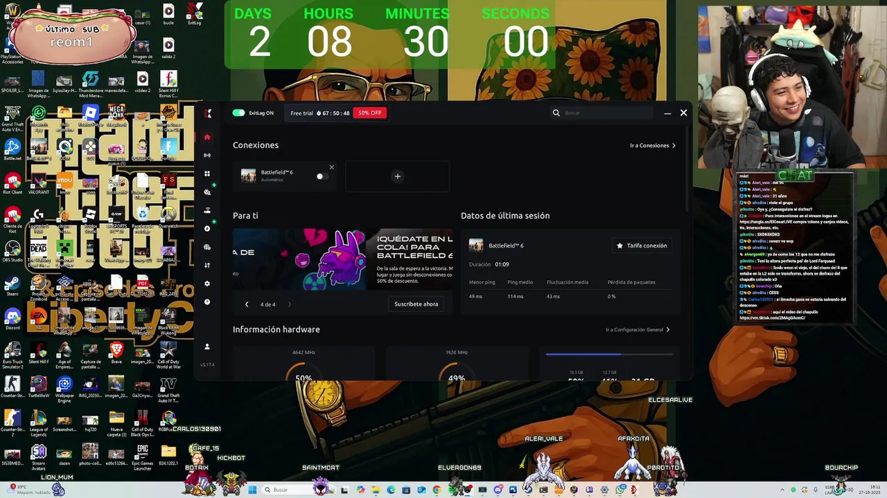887x498 pixels.
Task: Select the VALORANT desktop shortcut
Action: coord(39,184)
